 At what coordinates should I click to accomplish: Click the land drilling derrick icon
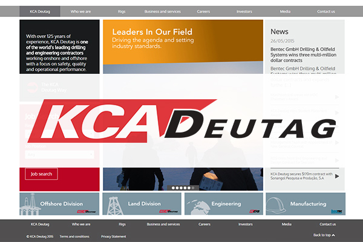click(114, 206)
